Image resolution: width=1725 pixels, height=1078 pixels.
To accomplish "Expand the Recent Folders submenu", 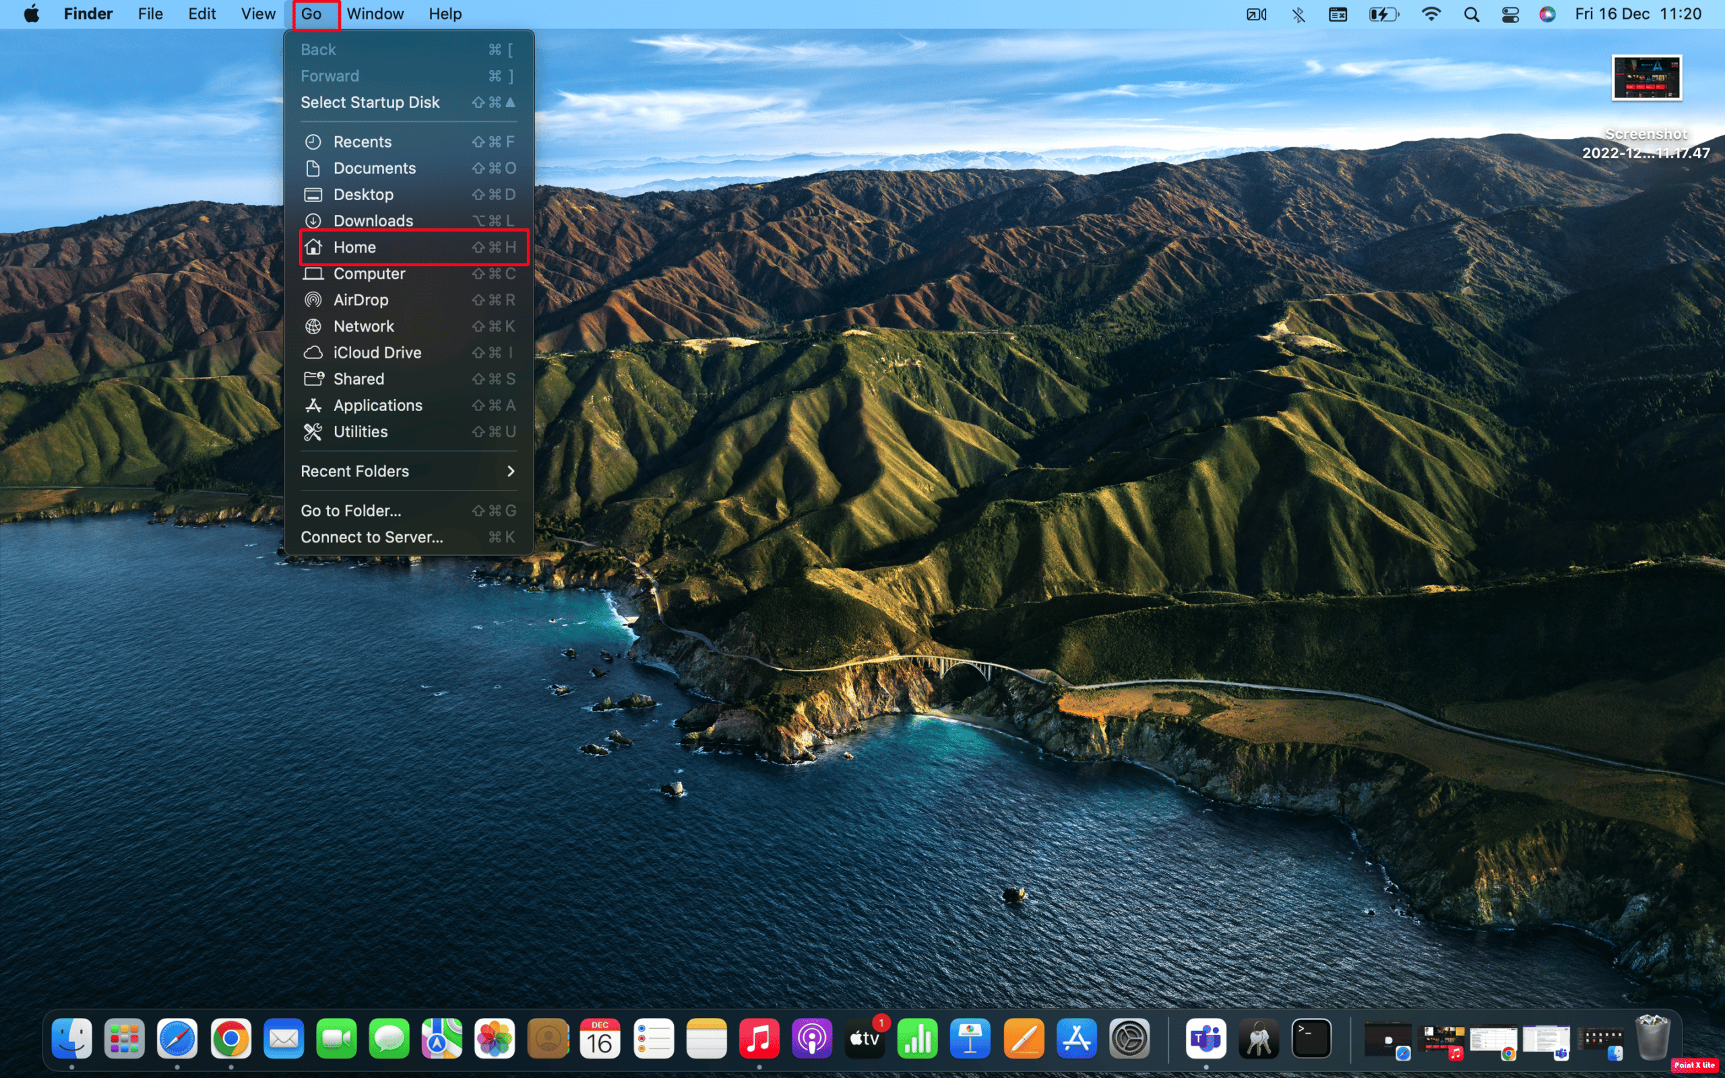I will tap(408, 471).
